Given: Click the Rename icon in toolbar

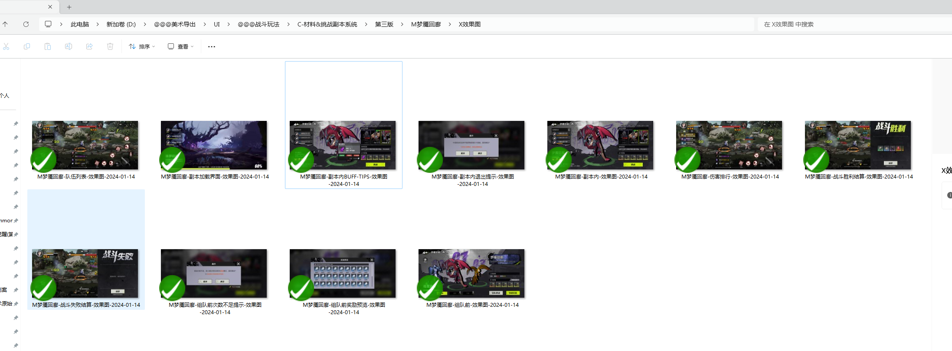Looking at the screenshot, I should tap(69, 46).
